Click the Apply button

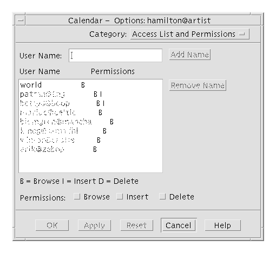click(x=94, y=225)
